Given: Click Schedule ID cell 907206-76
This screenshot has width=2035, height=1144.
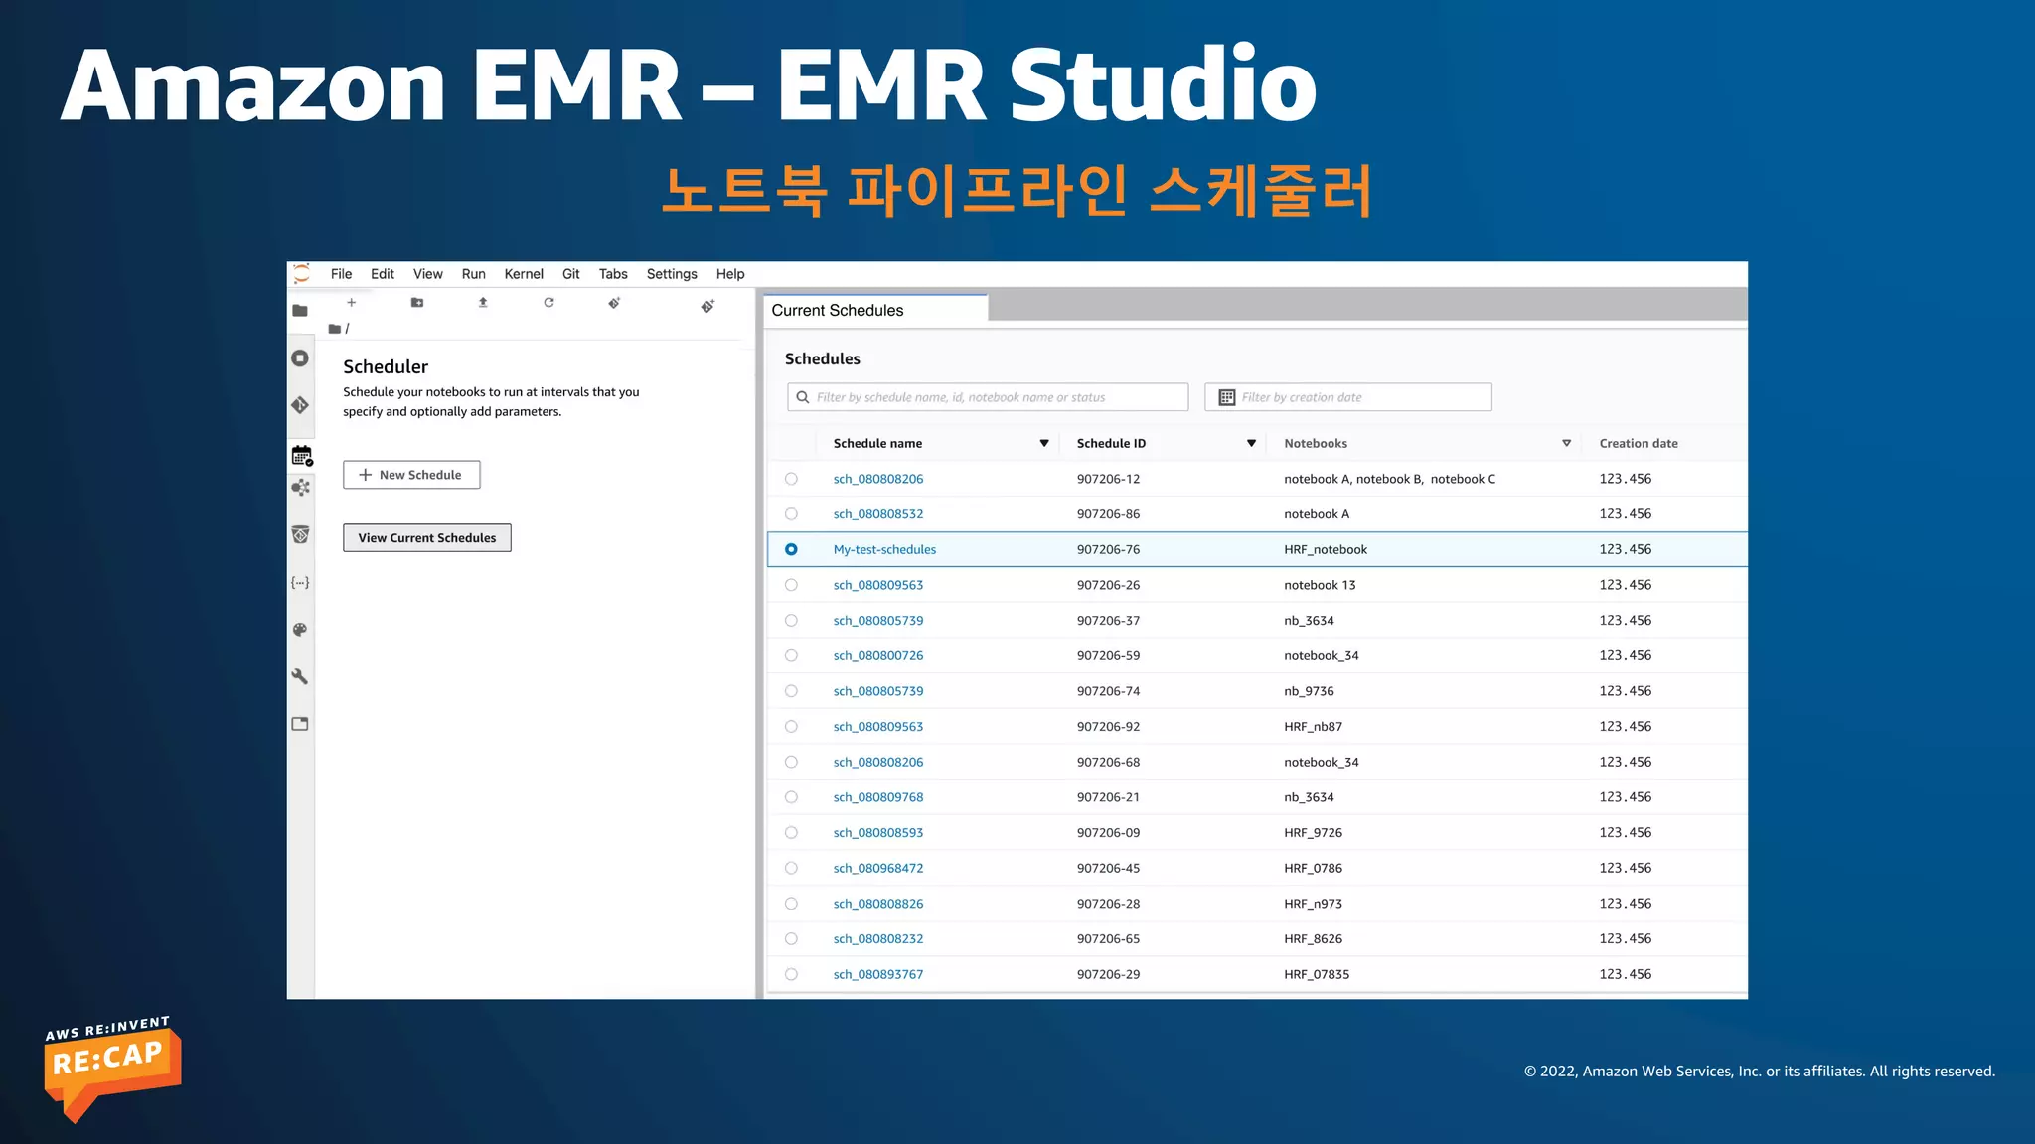Looking at the screenshot, I should click(x=1108, y=549).
